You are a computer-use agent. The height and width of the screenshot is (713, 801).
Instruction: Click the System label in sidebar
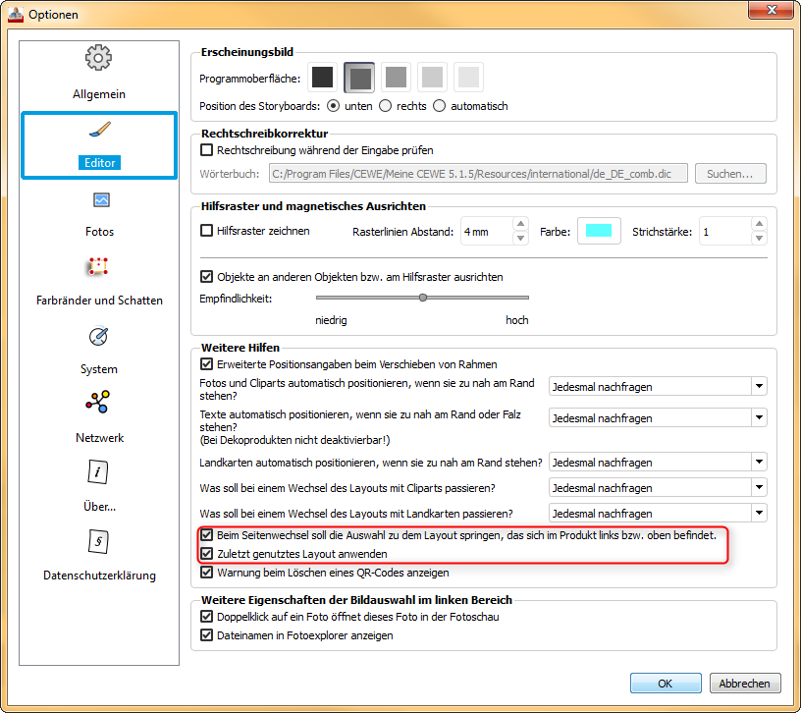click(x=98, y=369)
